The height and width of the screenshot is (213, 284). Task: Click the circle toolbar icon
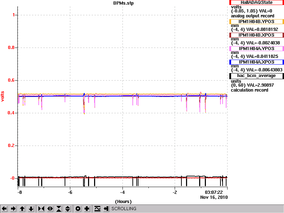tap(78, 209)
